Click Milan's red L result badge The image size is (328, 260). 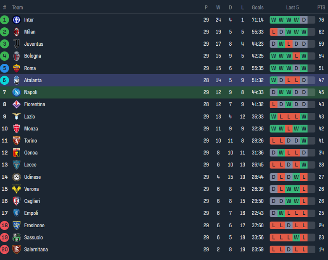click(273, 32)
